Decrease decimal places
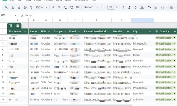177x106 pixels. [65, 7]
